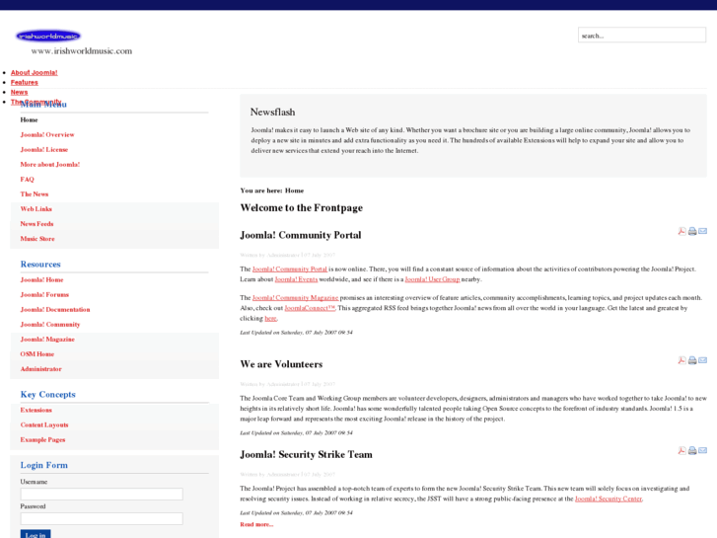717x538 pixels.
Task: Click print icon for We are Volunteers
Action: 692,360
